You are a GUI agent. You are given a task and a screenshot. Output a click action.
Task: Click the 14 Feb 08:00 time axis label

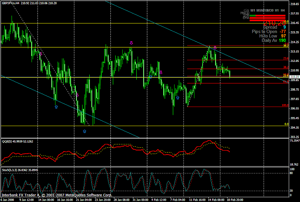point(216,200)
